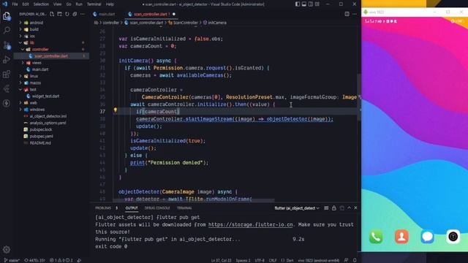
Task: Click the New Folder icon in the Explorer header
Action: click(59, 14)
